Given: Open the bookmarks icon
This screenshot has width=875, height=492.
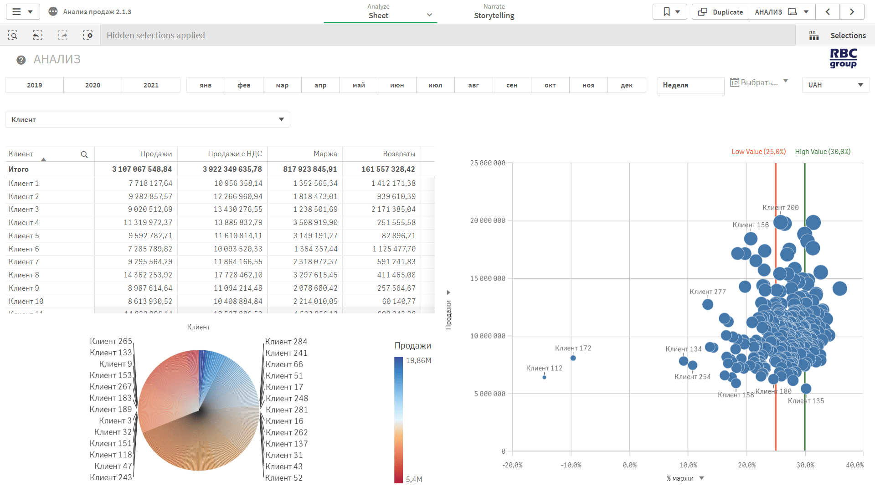Looking at the screenshot, I should click(x=667, y=12).
